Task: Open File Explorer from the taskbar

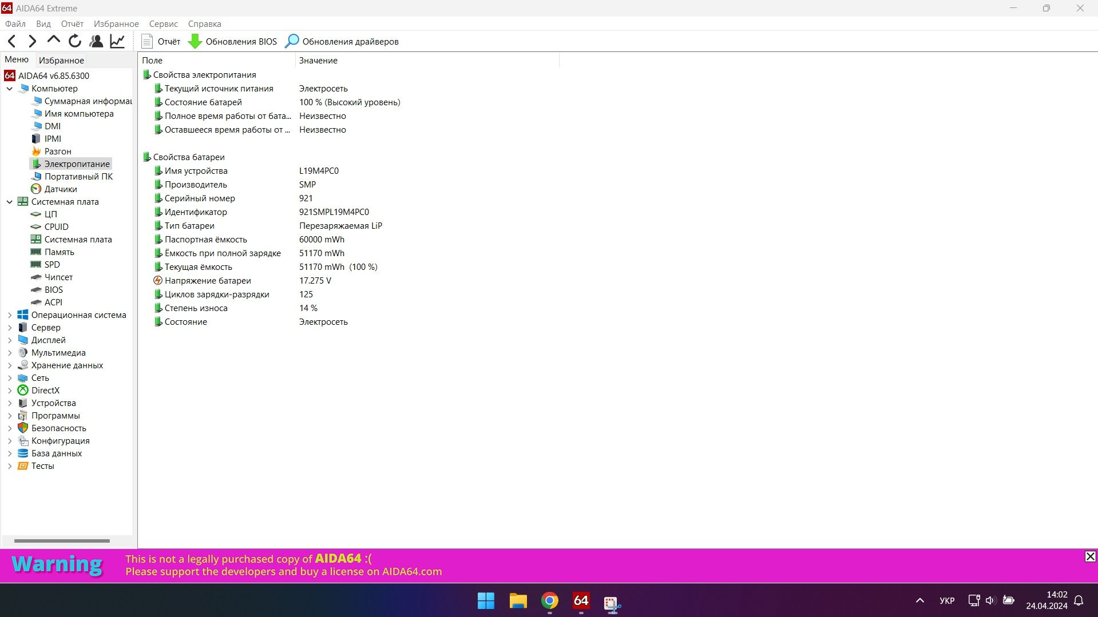Action: (x=518, y=601)
